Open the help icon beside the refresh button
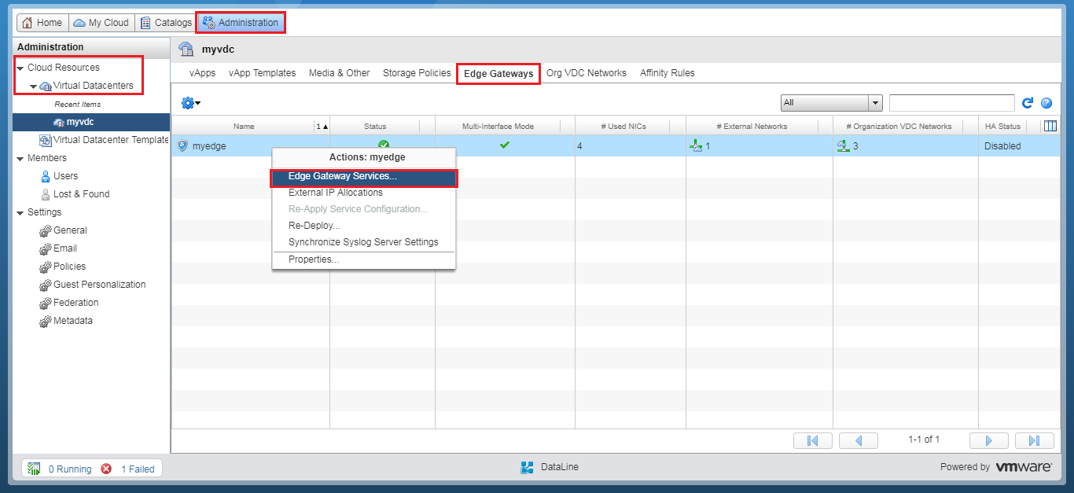The height and width of the screenshot is (493, 1074). click(x=1046, y=102)
